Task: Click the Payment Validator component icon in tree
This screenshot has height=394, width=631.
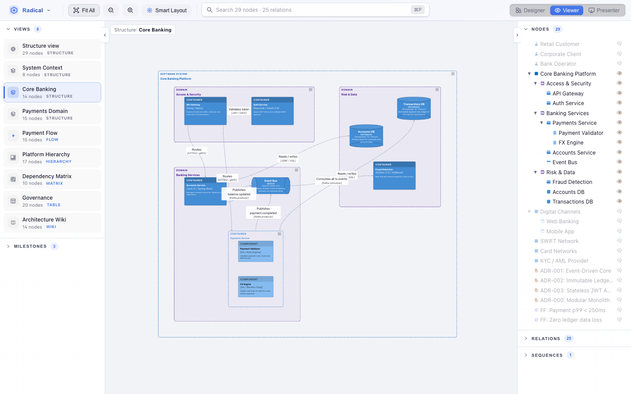Action: coord(554,133)
